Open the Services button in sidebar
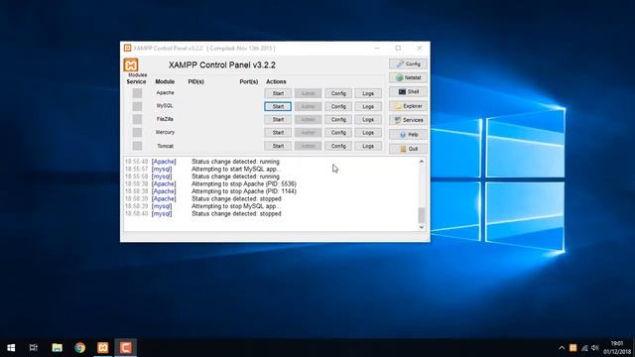635x357 pixels. (x=408, y=120)
